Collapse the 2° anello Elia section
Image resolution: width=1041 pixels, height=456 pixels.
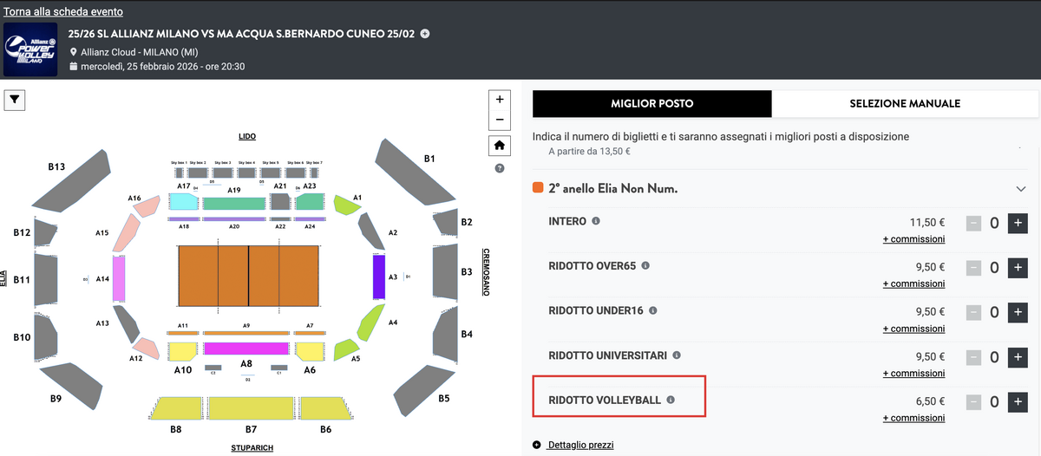click(1020, 188)
